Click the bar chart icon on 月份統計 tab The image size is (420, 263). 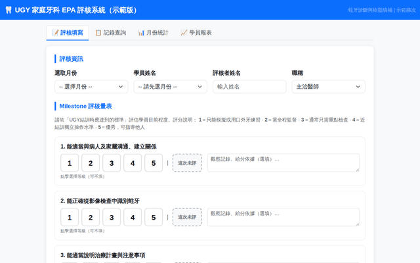141,33
